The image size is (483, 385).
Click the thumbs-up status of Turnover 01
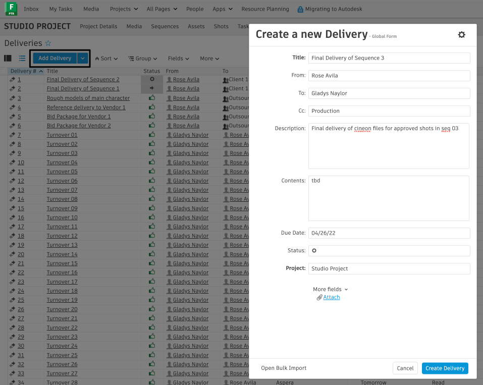pyautogui.click(x=152, y=134)
